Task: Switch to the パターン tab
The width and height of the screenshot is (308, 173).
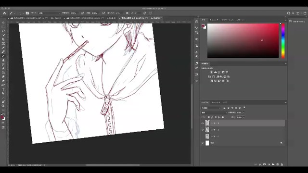Action: pos(240,20)
